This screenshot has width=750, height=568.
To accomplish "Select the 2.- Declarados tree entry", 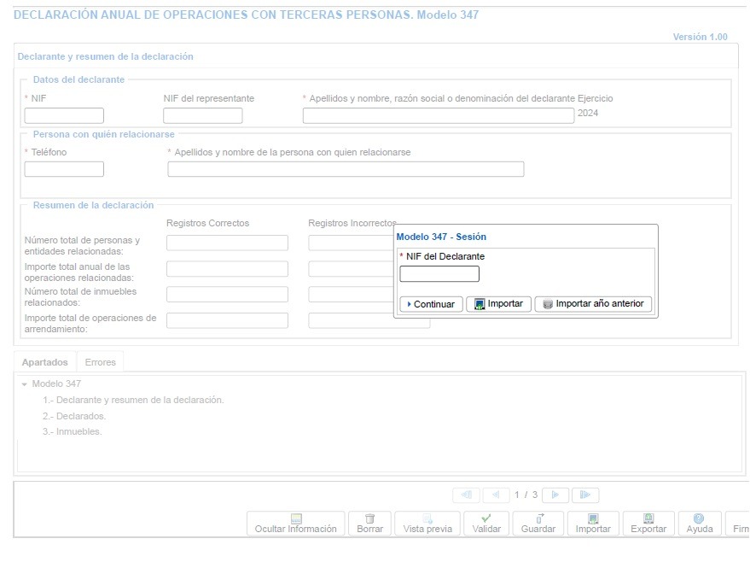I will click(74, 416).
